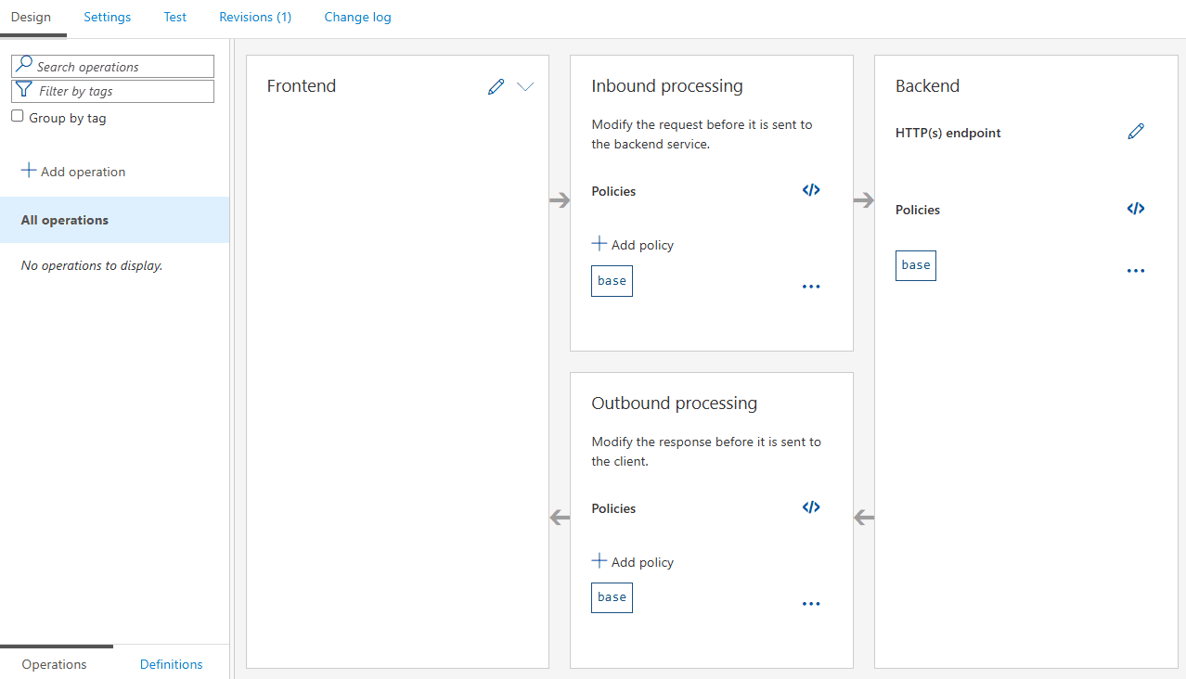Focus the Search operations field

[x=112, y=67]
